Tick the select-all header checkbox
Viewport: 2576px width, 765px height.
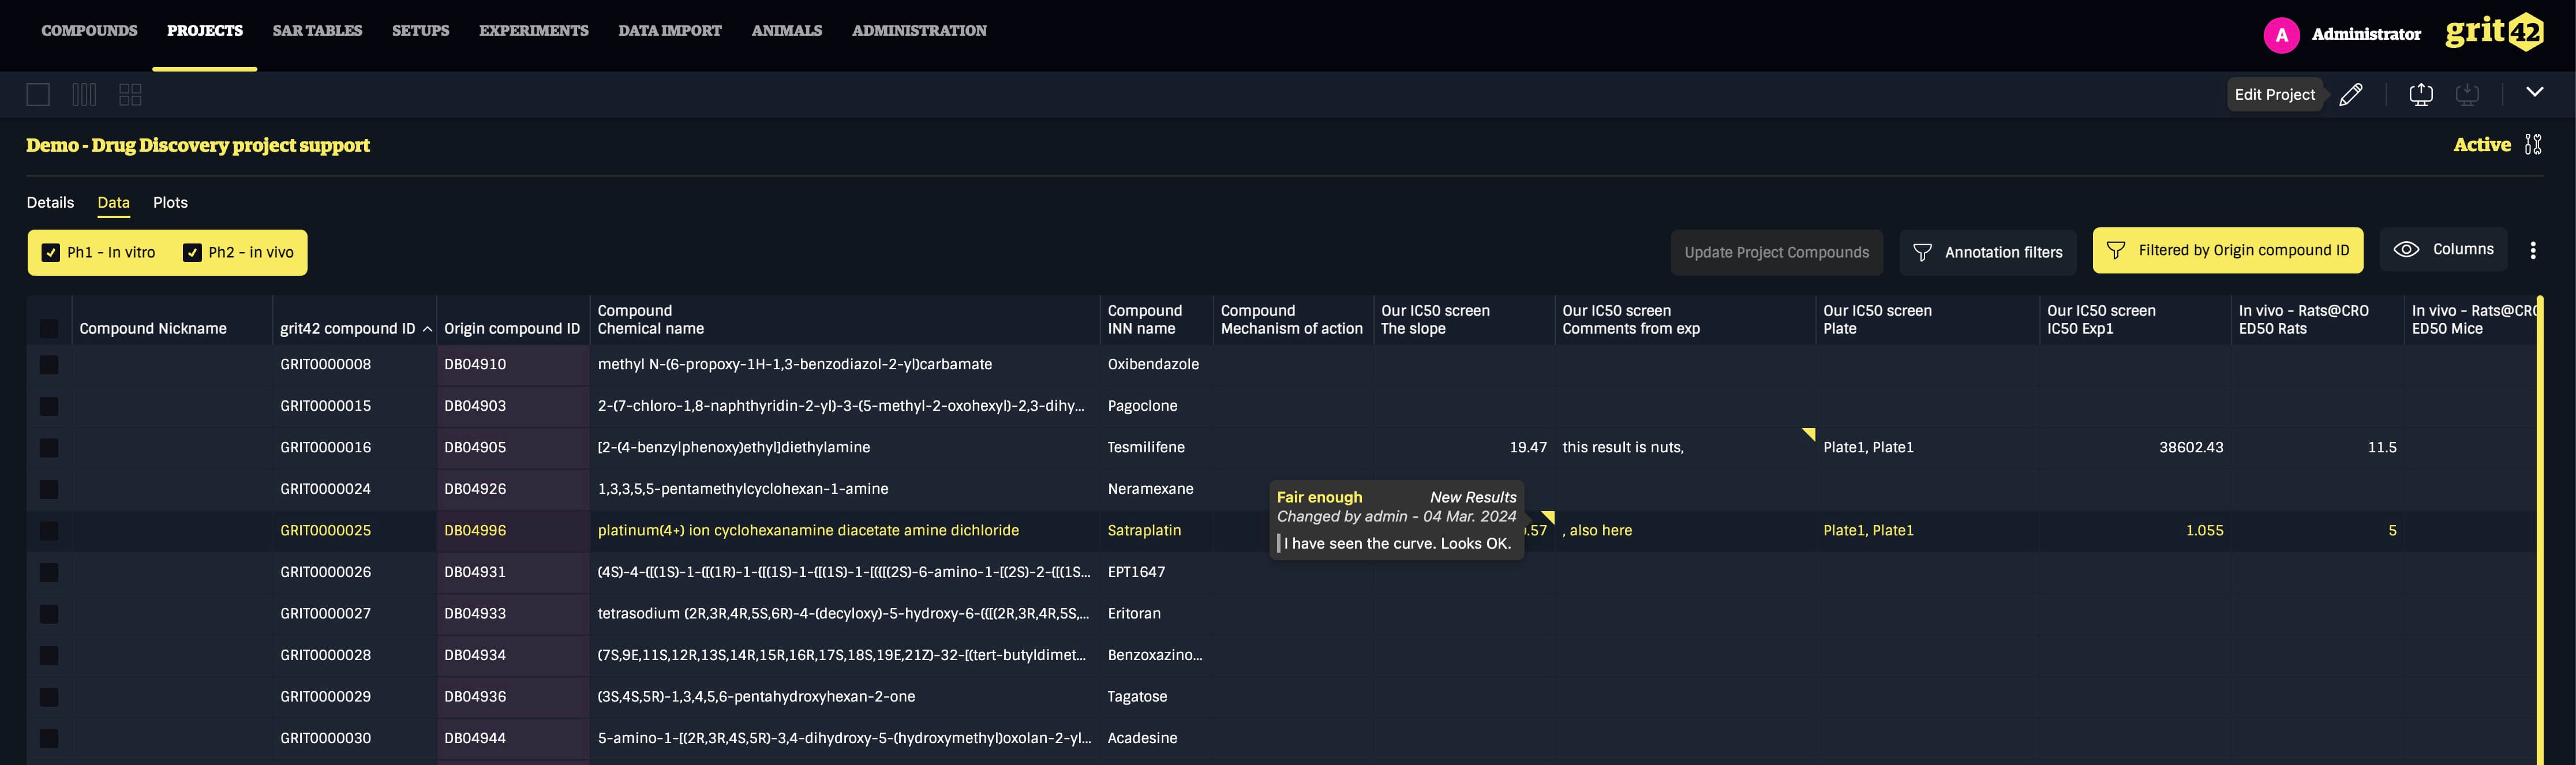[x=49, y=328]
